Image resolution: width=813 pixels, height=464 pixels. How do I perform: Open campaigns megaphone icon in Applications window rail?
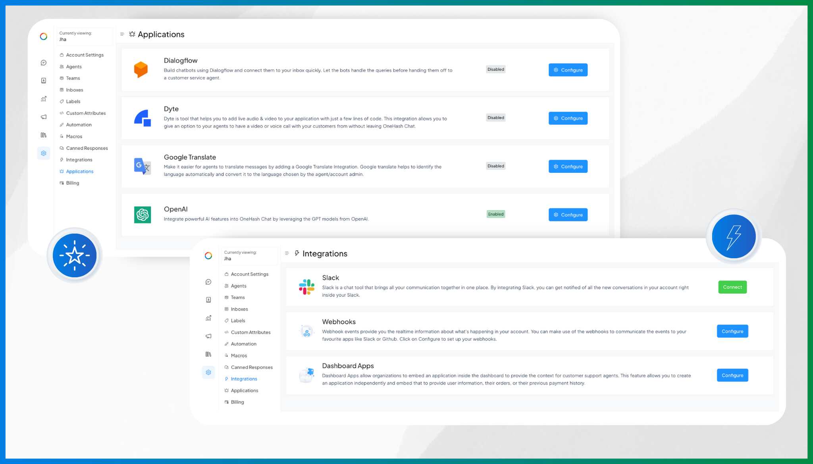click(x=44, y=117)
